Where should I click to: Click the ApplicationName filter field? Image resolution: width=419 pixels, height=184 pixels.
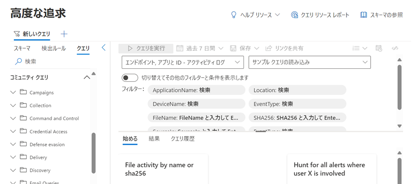click(x=196, y=90)
